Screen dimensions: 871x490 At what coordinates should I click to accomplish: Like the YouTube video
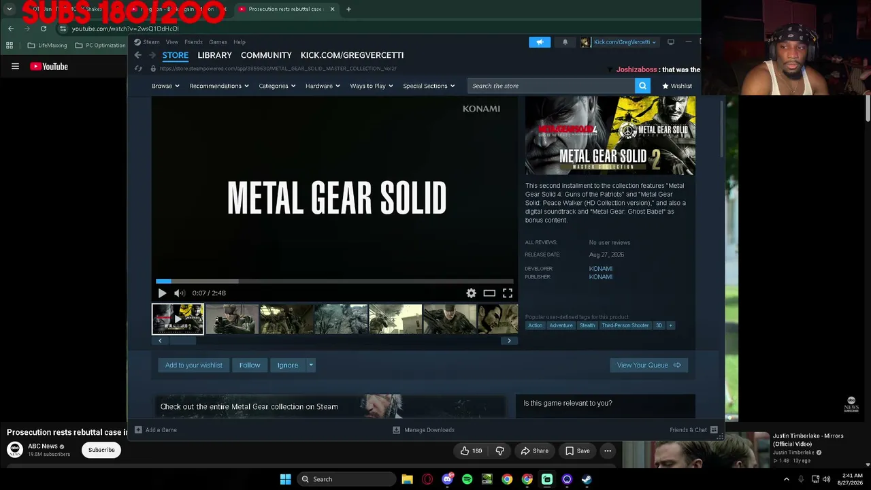pos(471,451)
